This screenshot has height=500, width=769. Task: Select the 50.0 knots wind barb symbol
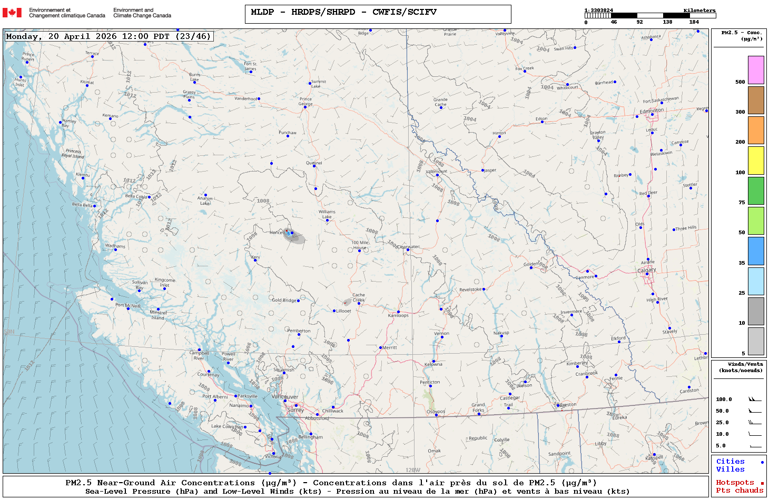(754, 411)
